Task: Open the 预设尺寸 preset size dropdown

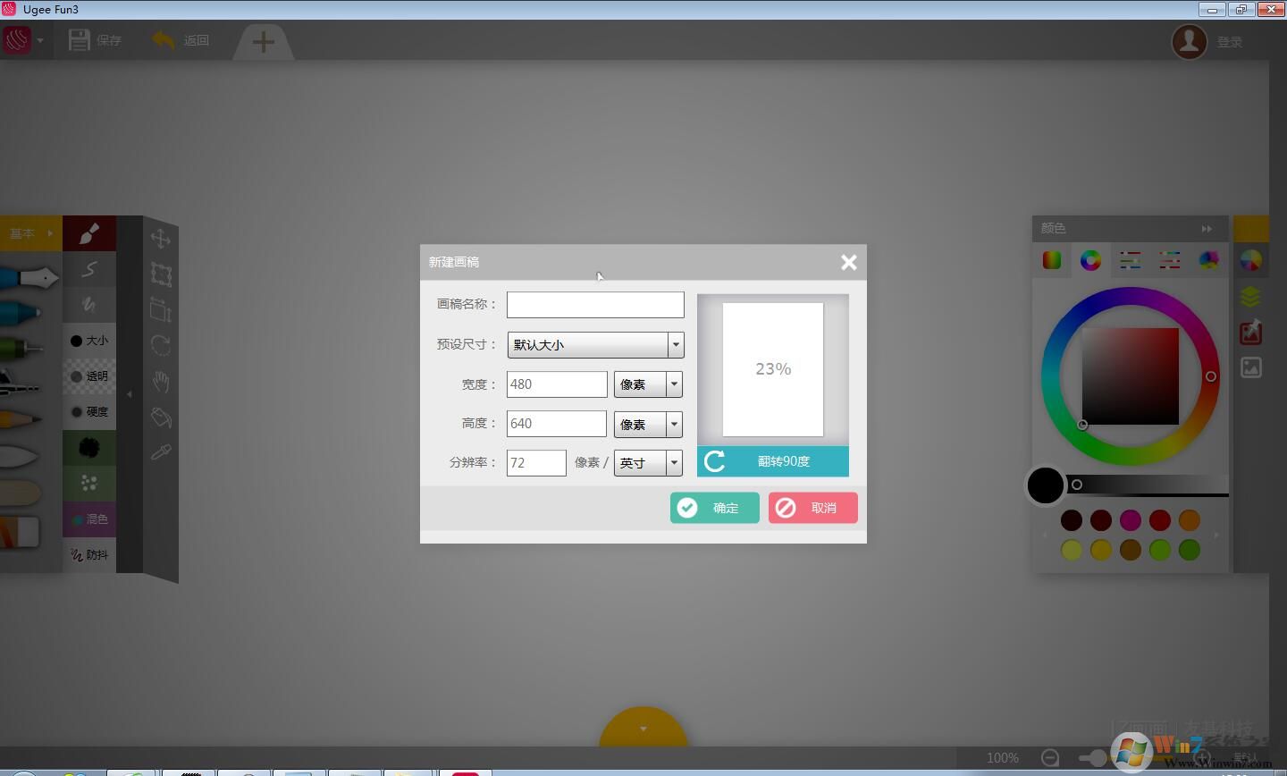Action: [x=595, y=345]
